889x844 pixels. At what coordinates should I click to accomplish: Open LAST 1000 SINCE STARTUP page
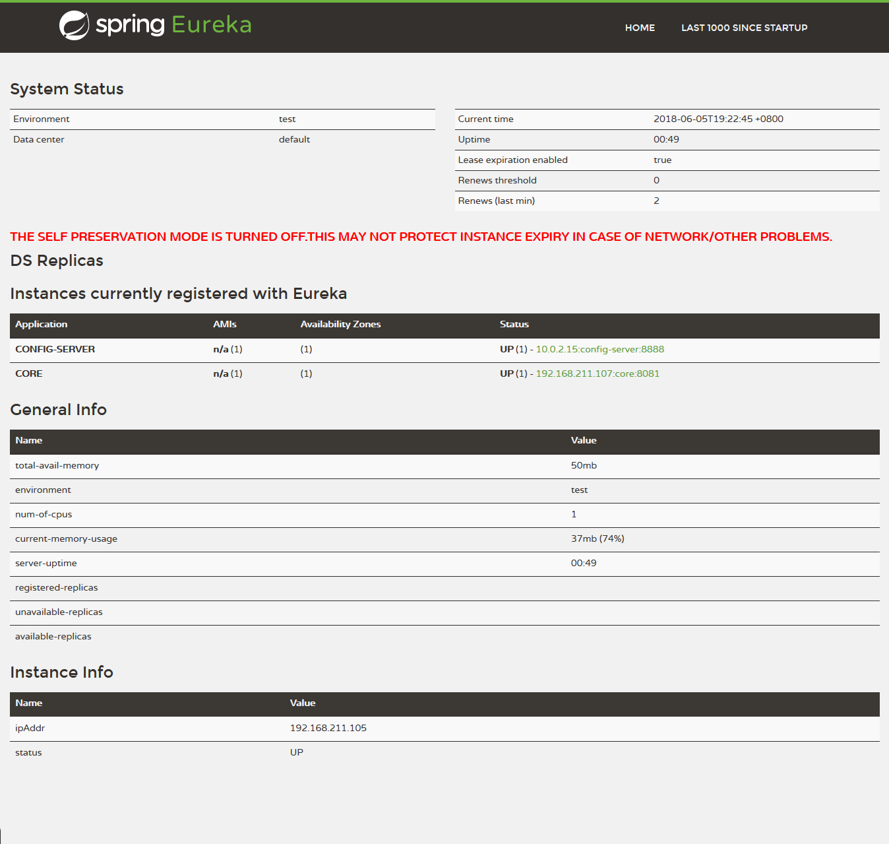point(744,28)
